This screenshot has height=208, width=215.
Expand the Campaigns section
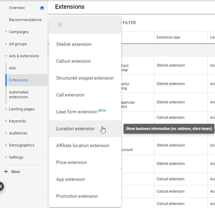(6, 32)
